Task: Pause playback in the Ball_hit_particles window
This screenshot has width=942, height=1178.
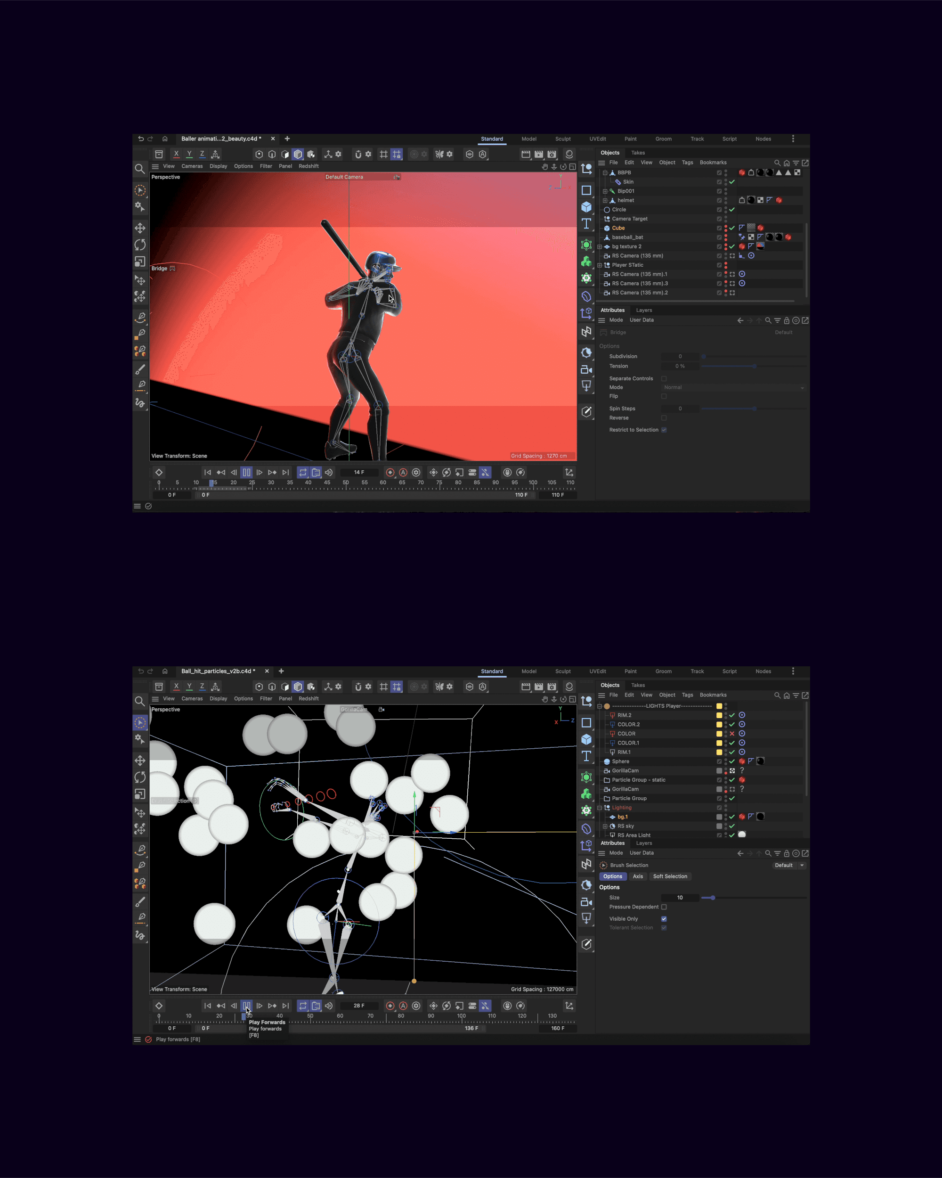Action: [x=246, y=1006]
